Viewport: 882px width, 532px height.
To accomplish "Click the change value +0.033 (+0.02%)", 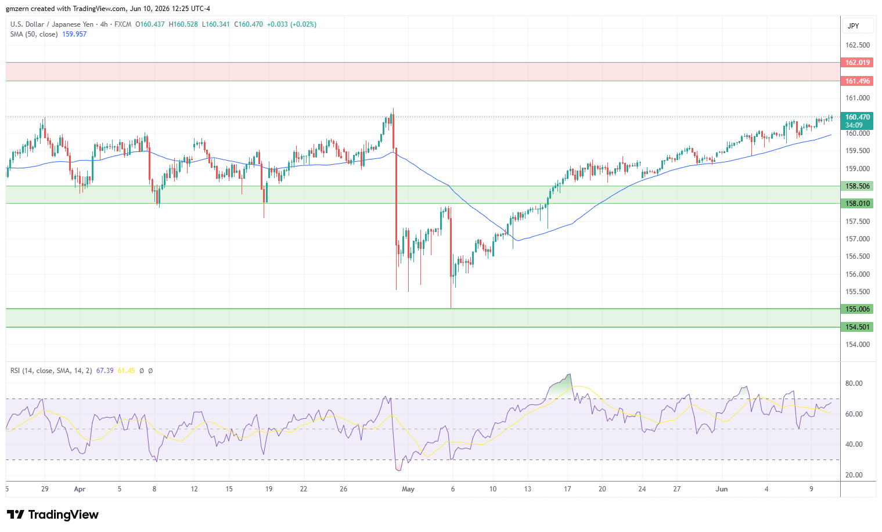I will coord(291,24).
